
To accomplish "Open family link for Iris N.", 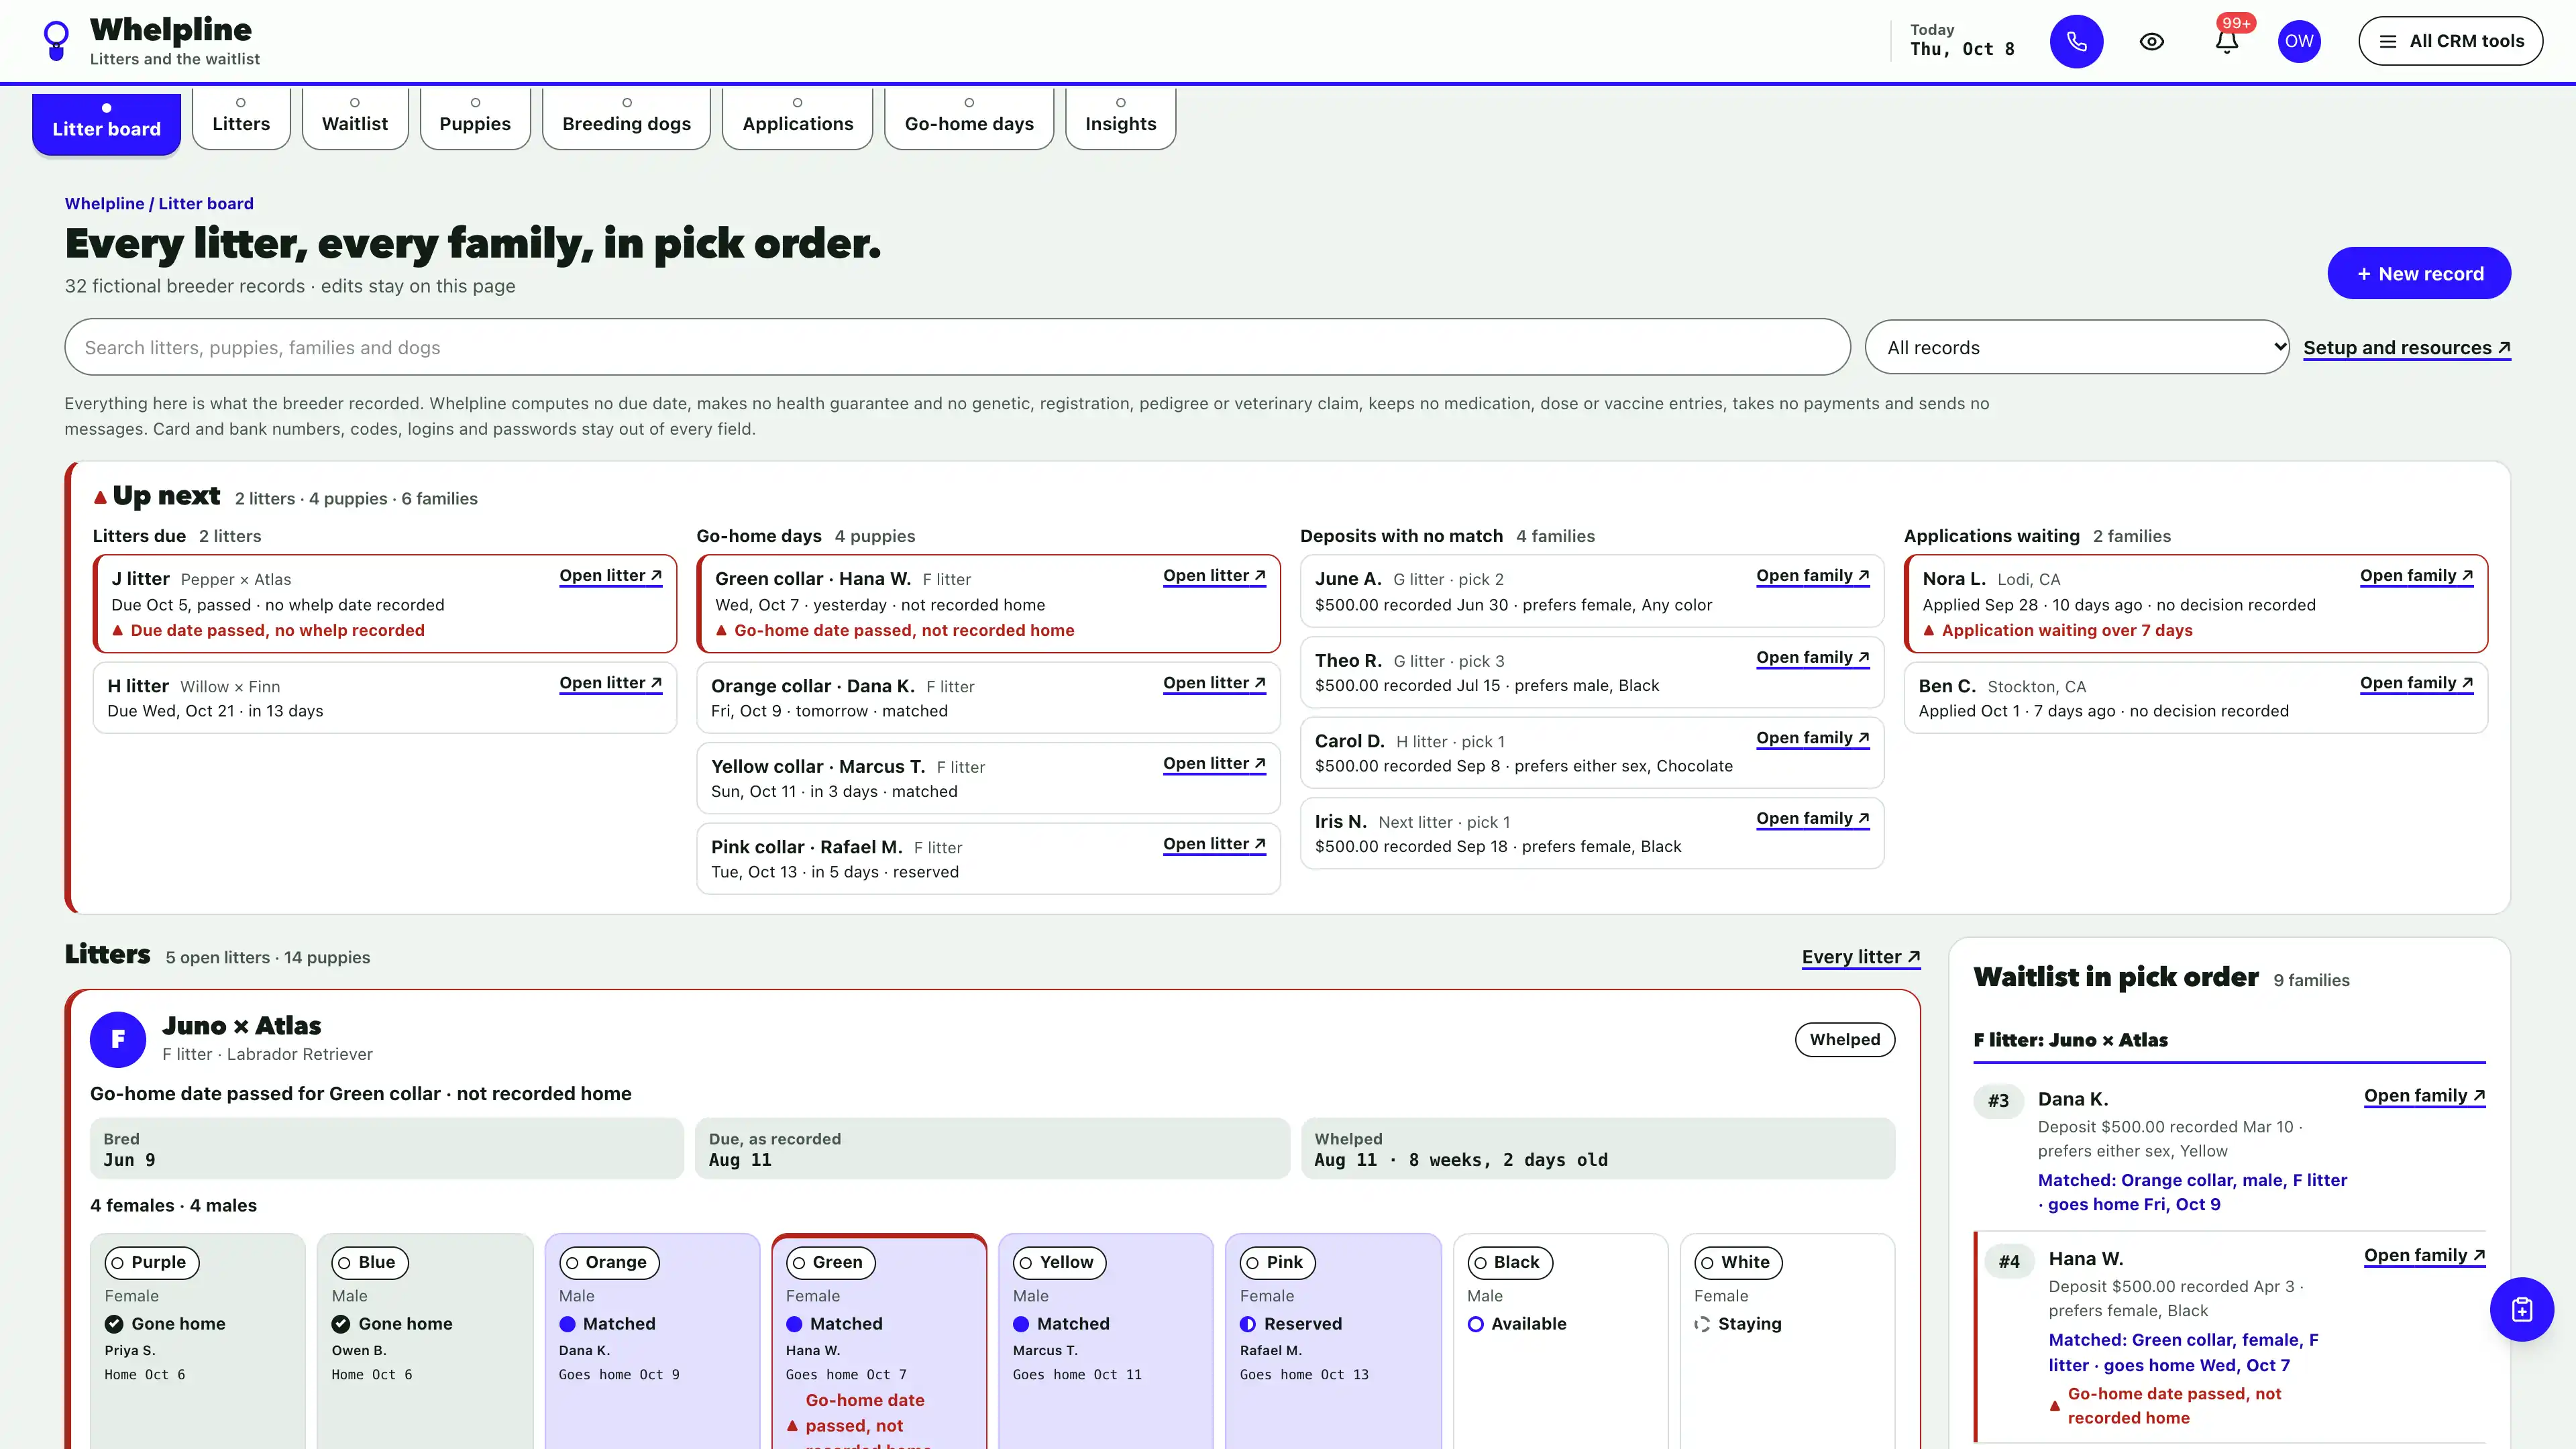I will tap(1812, 818).
